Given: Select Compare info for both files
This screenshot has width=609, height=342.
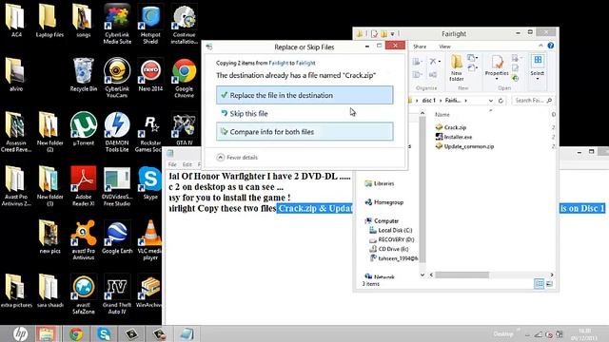Looking at the screenshot, I should 304,132.
